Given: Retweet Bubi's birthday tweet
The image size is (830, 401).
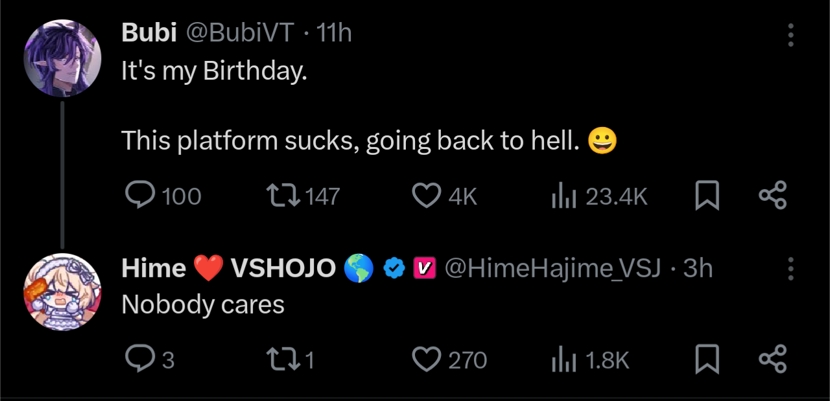Looking at the screenshot, I should (x=283, y=195).
